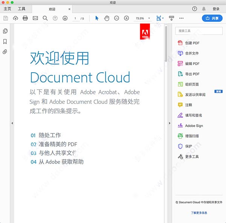Close the 欢迎 tab

pyautogui.click(x=69, y=9)
